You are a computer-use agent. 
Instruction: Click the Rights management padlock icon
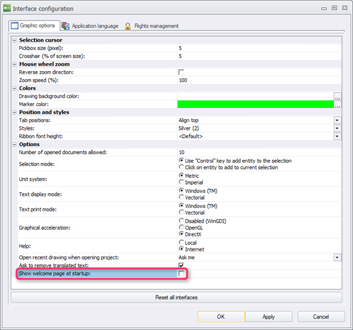click(x=128, y=26)
